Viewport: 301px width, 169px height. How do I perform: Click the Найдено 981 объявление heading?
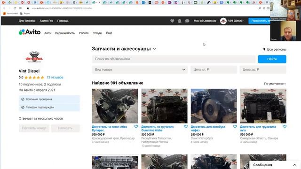118,83
